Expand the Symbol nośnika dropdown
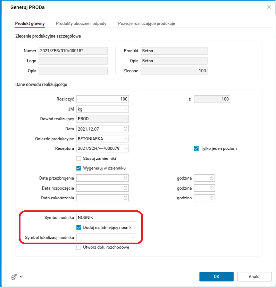The height and width of the screenshot is (288, 276). coord(133,218)
